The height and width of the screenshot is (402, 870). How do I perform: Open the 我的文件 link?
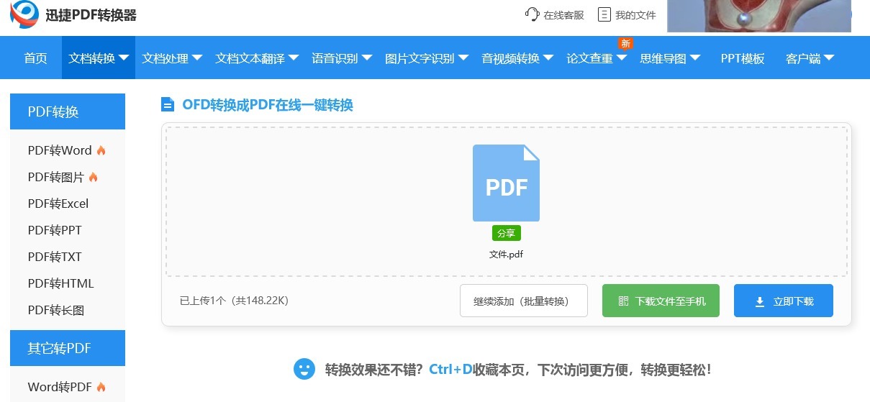click(636, 15)
